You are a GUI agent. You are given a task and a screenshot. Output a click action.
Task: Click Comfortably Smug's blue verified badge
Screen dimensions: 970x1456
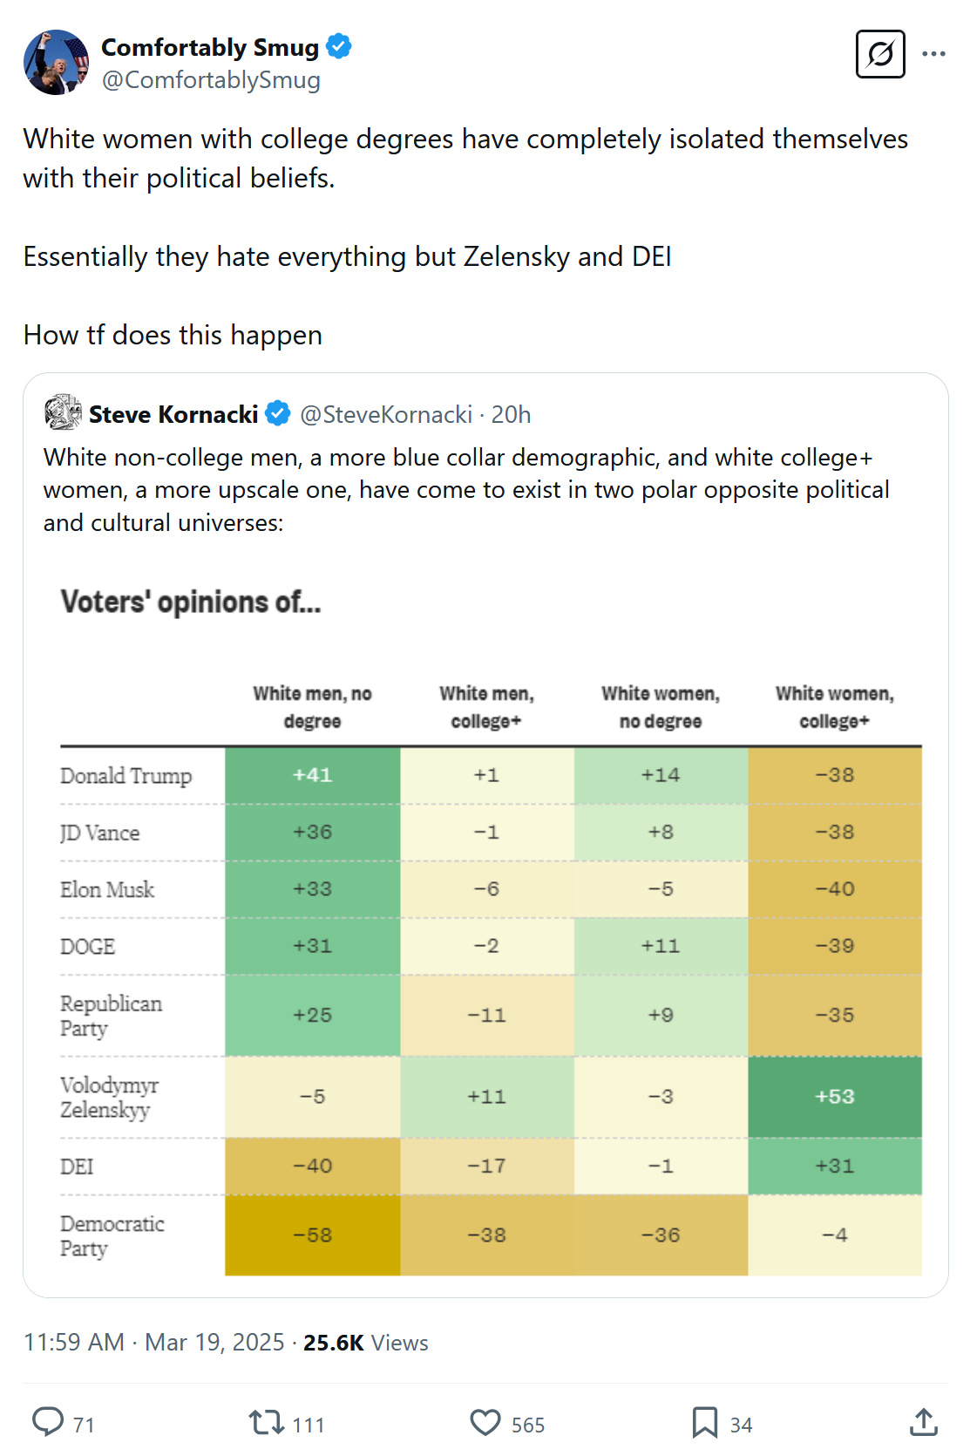(339, 46)
